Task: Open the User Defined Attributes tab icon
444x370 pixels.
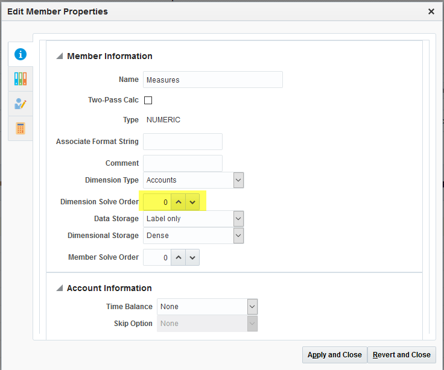Action: tap(21, 104)
